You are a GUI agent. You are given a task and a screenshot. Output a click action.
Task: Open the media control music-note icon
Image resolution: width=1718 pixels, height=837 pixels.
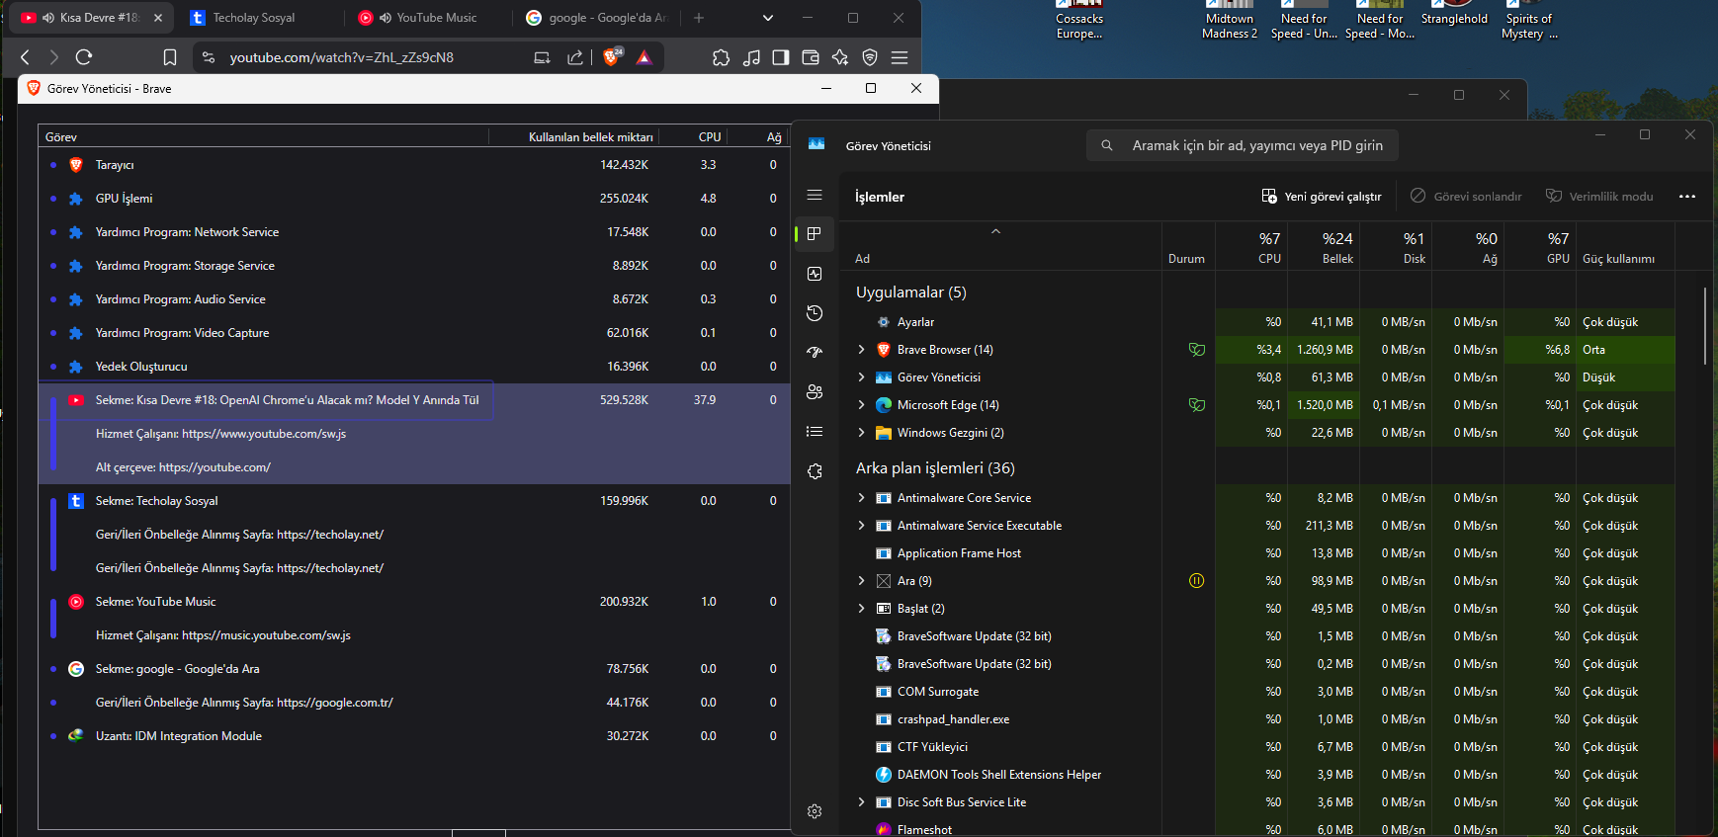pos(751,57)
